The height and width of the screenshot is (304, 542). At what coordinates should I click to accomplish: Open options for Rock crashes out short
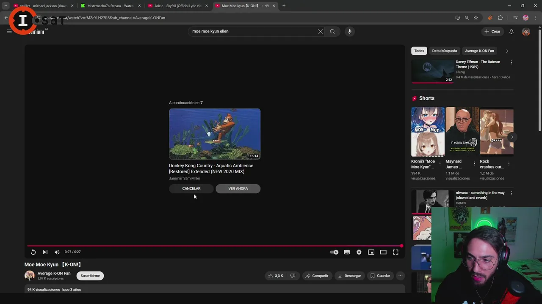[x=509, y=163]
